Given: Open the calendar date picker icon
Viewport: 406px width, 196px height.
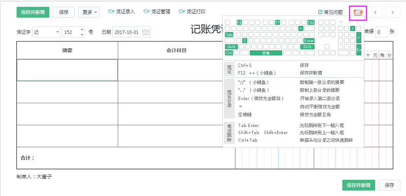Looking at the screenshot, I should click(146, 32).
